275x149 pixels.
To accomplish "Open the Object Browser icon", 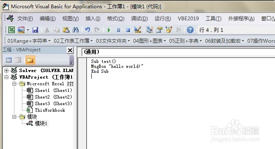I will [x=169, y=30].
